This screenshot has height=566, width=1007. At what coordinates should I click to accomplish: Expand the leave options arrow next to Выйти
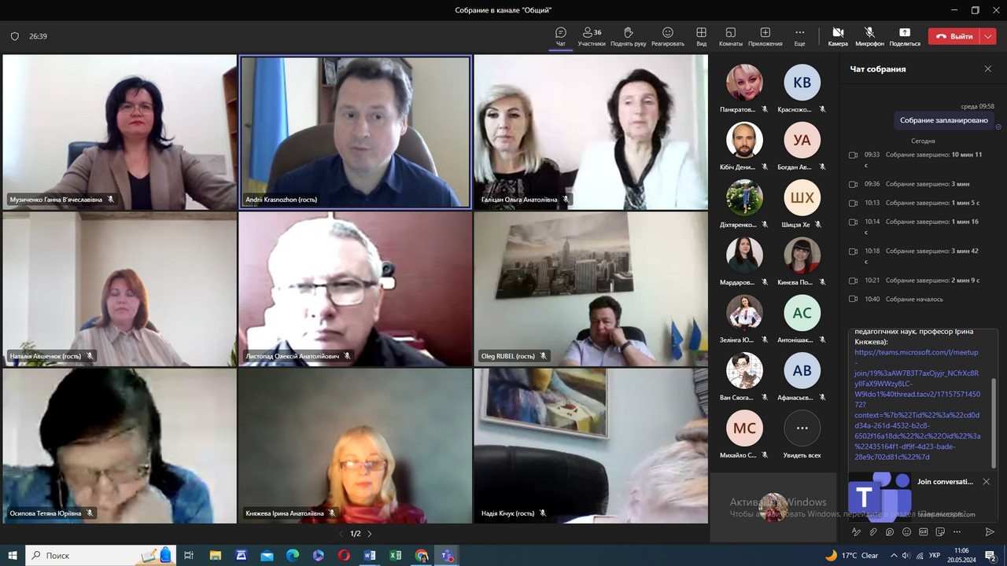coord(988,36)
